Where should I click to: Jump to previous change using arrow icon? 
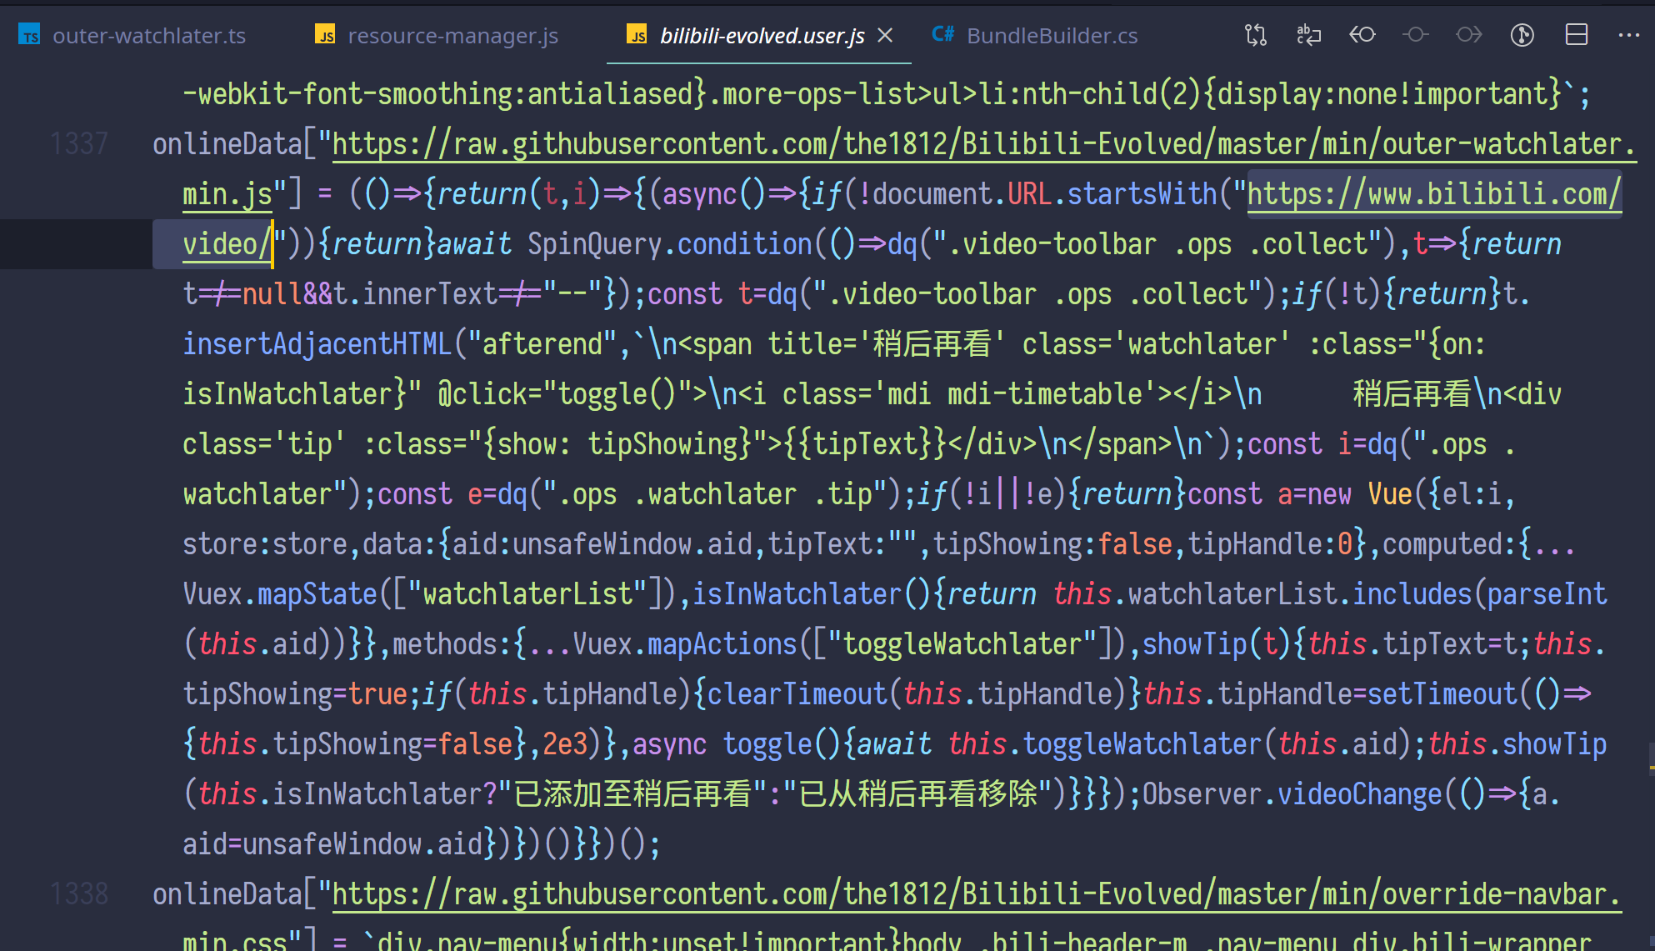pyautogui.click(x=1362, y=35)
